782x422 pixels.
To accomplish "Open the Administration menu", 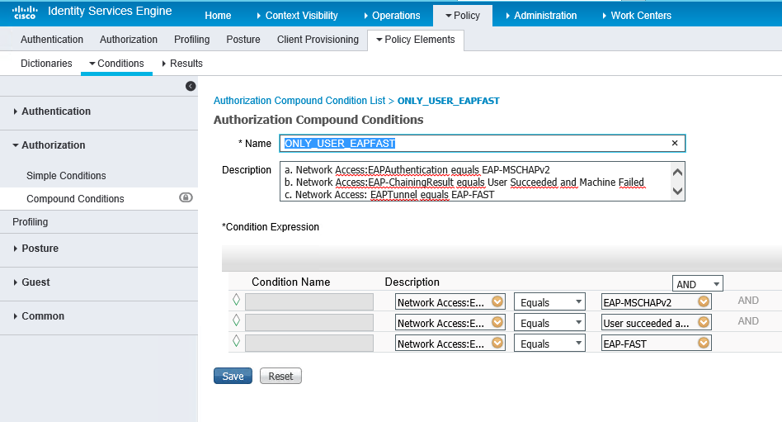I will (x=541, y=16).
